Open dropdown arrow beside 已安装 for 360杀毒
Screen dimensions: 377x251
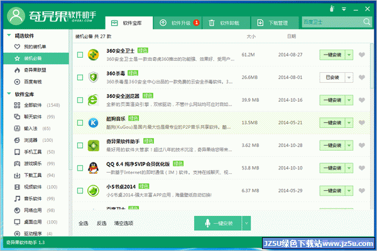click(x=349, y=78)
